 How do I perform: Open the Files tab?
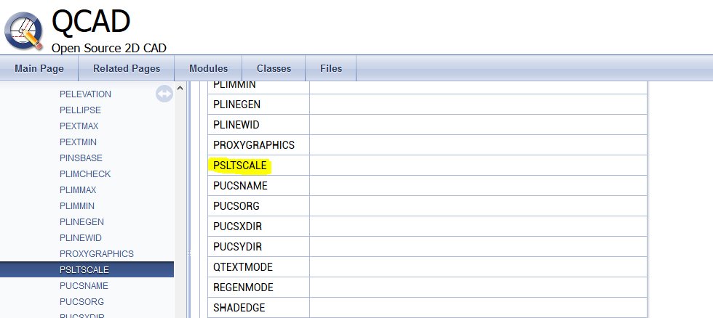(x=331, y=69)
